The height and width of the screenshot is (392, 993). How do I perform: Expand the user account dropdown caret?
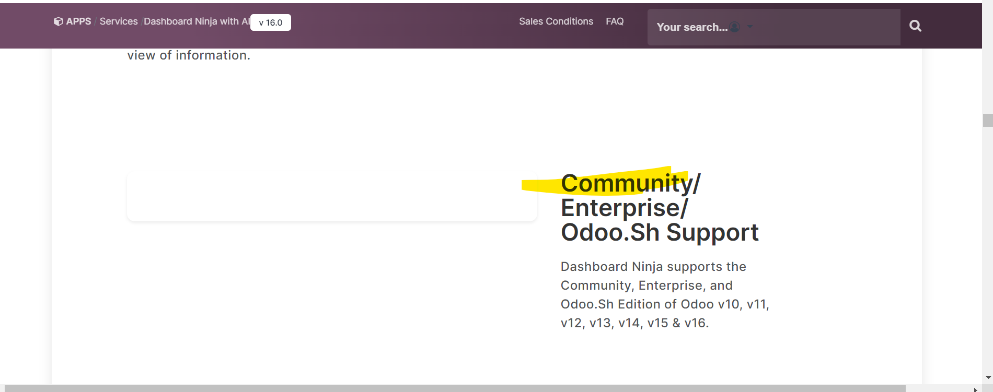(750, 27)
